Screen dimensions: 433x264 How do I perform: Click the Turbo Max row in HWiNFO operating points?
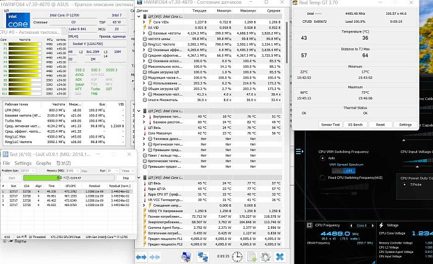(64, 121)
